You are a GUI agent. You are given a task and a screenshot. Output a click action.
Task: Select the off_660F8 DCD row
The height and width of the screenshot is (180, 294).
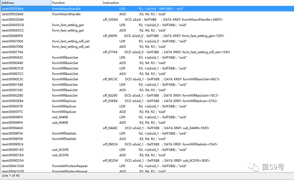[x=147, y=36]
